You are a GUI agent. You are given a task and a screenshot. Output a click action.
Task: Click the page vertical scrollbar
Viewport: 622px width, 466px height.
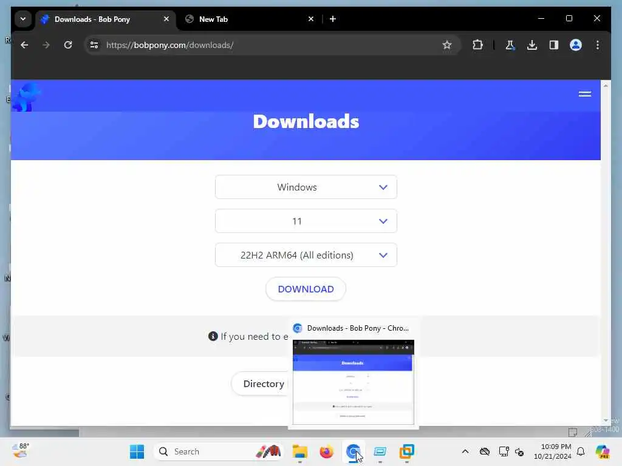click(x=606, y=253)
